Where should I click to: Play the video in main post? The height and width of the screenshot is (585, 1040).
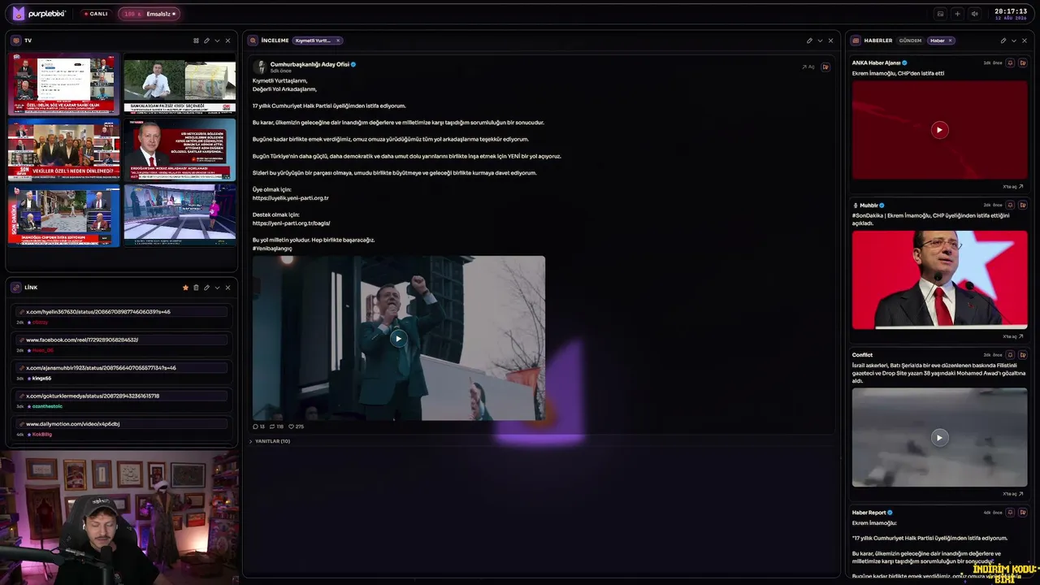pos(398,338)
